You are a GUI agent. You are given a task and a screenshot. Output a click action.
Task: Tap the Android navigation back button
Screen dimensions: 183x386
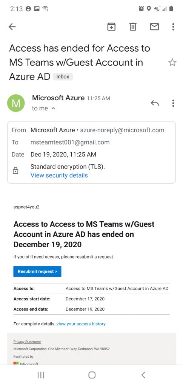point(143,375)
